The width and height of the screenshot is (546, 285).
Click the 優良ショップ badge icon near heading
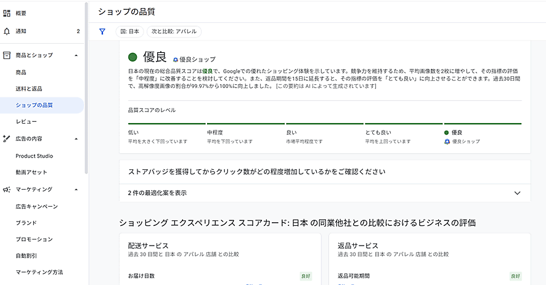click(x=176, y=60)
